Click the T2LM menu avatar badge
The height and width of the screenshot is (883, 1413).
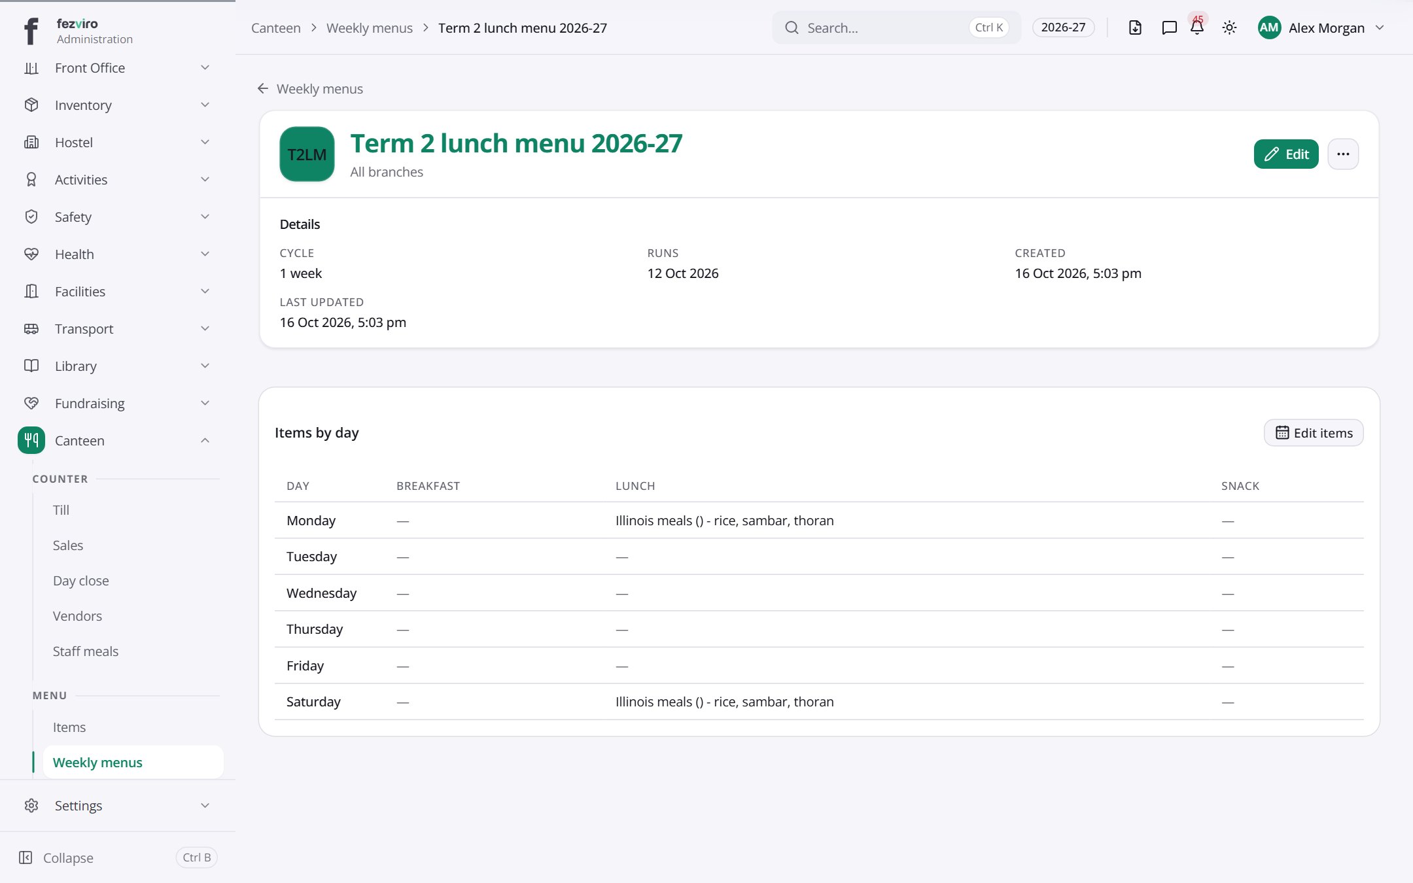(x=307, y=154)
